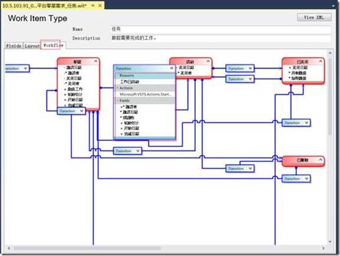
Task: Select the 新建 state header
Action: click(78, 62)
